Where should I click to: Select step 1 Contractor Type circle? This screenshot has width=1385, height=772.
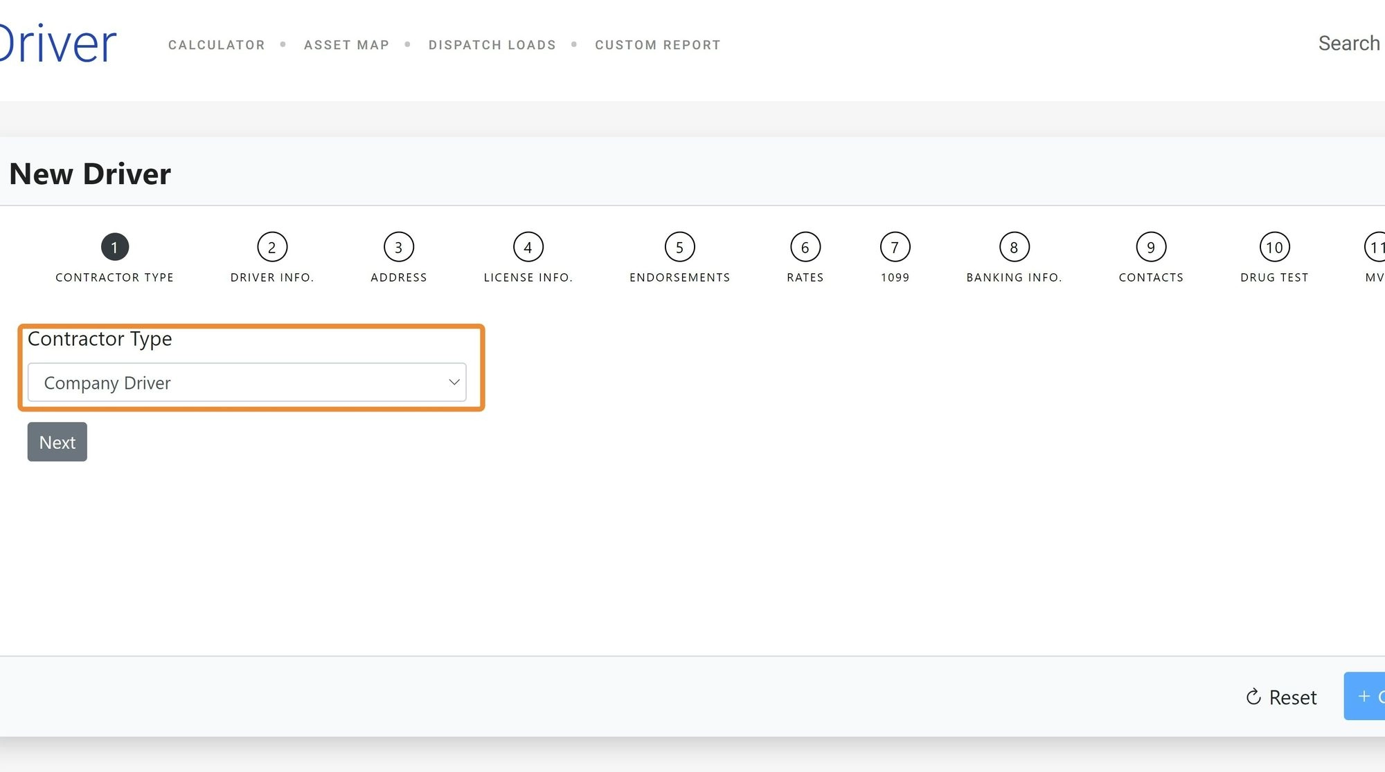(x=115, y=247)
